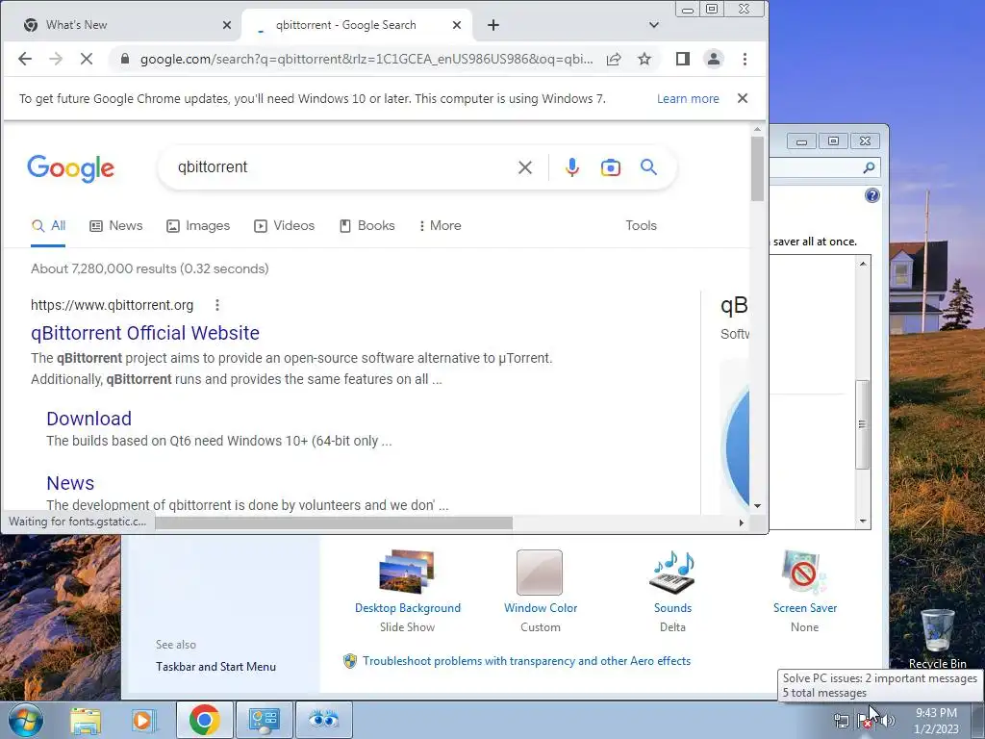Screen dimensions: 985x739
Task: Click scroll-down arrow of Chrome page
Action: 758,506
